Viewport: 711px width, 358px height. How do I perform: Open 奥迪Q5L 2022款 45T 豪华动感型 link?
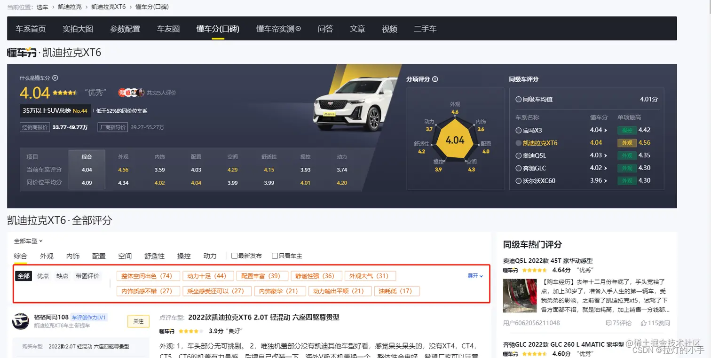548,260
